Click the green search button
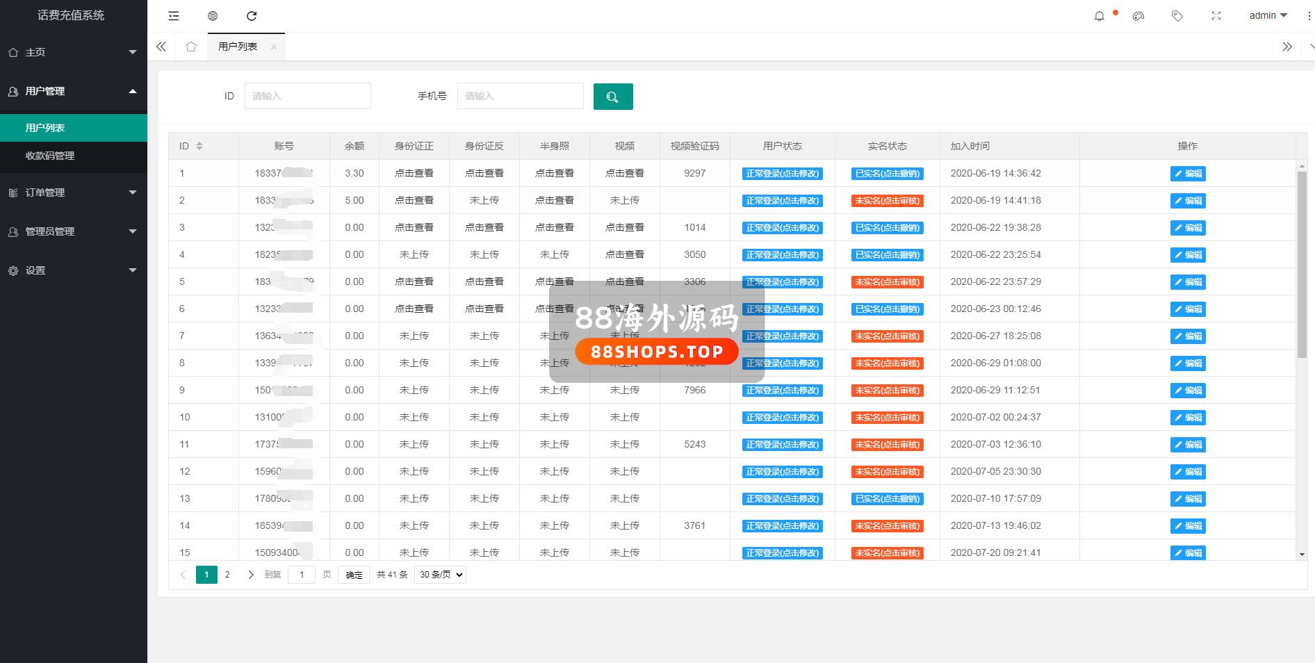Viewport: 1315px width, 663px height. tap(612, 97)
